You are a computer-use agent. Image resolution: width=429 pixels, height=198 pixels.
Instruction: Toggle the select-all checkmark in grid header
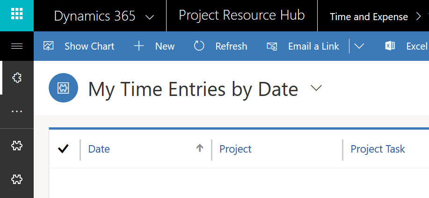(x=64, y=149)
